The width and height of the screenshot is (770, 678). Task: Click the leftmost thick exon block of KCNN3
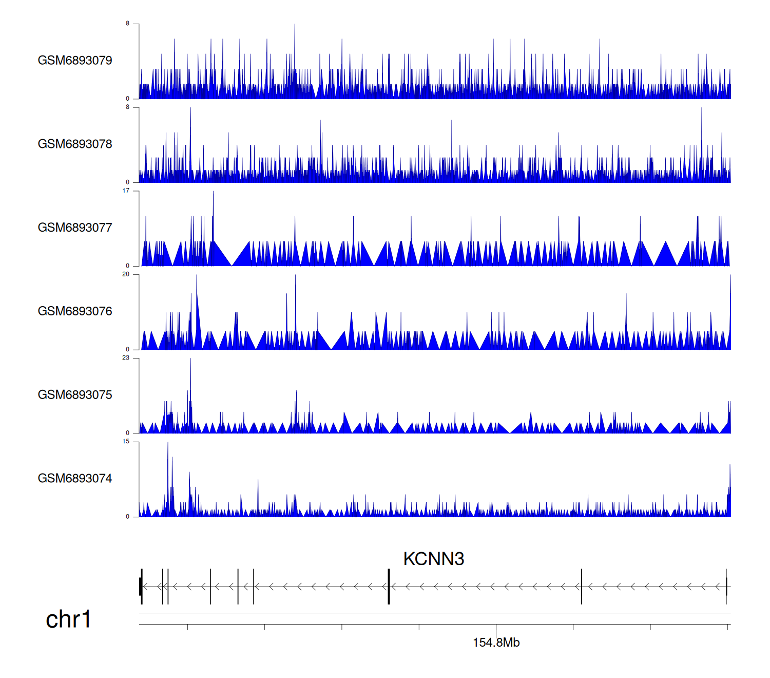coord(141,587)
